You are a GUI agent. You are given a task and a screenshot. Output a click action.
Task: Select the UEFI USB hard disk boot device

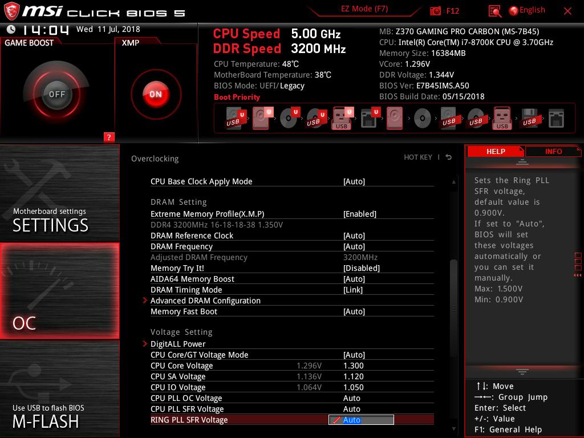pyautogui.click(x=236, y=119)
